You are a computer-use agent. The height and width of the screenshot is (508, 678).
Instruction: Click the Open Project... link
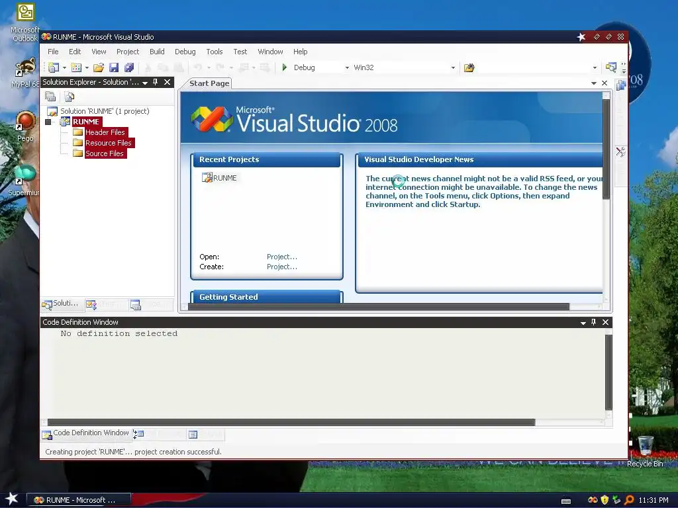click(282, 257)
